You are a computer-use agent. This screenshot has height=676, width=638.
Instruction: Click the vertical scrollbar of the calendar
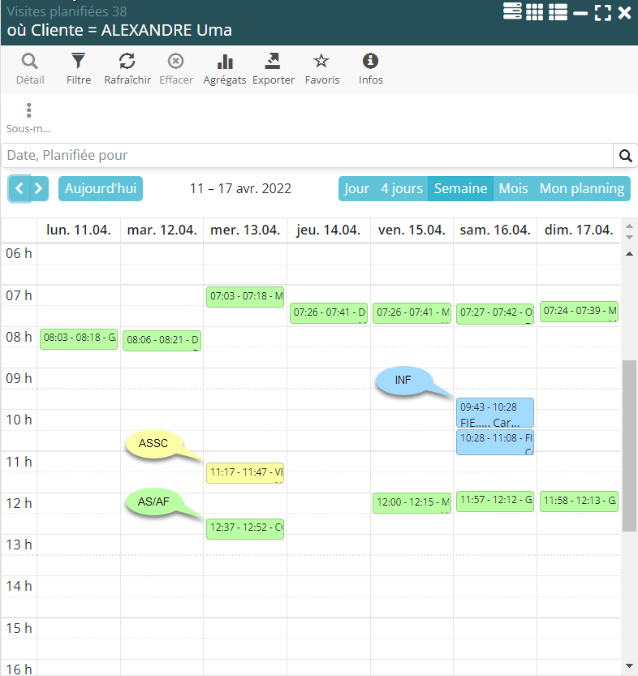pos(628,445)
